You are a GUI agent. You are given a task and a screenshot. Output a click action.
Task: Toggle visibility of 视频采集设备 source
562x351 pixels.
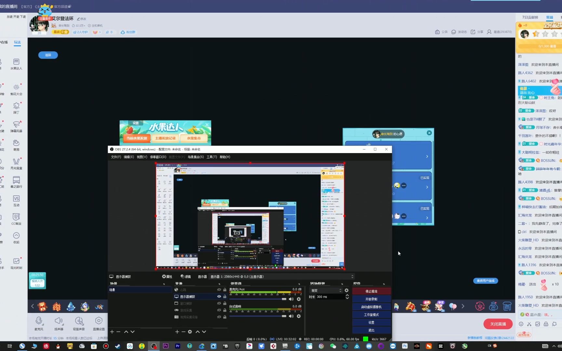click(x=219, y=317)
